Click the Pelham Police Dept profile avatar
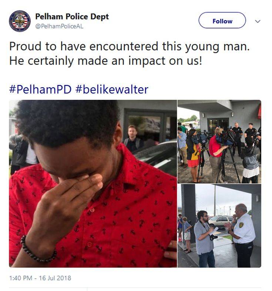272x291 pixels. point(20,21)
